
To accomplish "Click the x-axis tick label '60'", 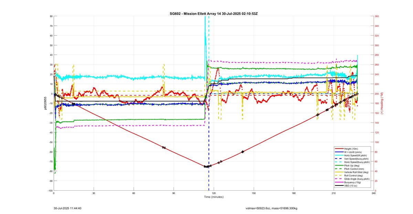I will point(134,193).
